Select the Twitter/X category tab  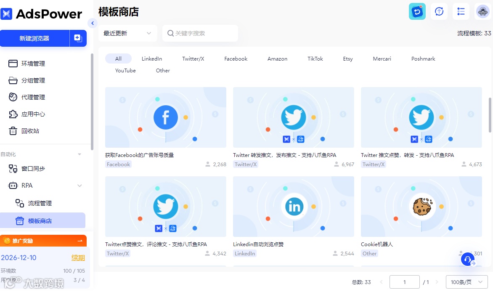coord(193,58)
